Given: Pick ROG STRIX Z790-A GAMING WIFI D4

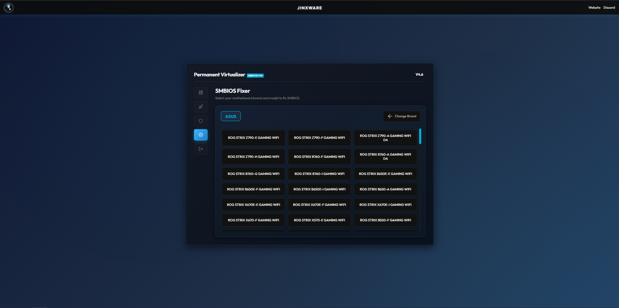Looking at the screenshot, I should coord(385,138).
